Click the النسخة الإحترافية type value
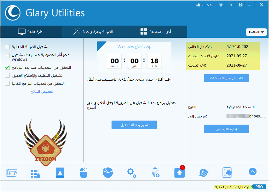 coord(240,107)
